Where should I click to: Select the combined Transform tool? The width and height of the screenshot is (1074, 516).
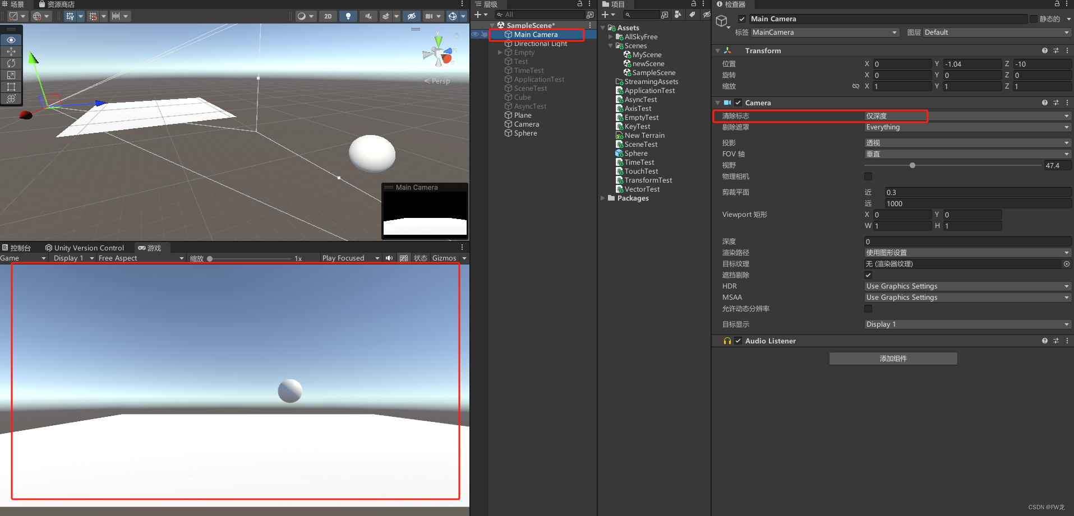[11, 99]
